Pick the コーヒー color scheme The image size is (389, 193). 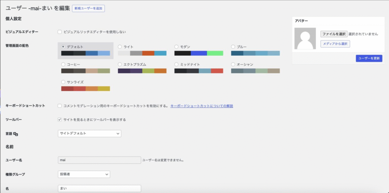[63, 64]
